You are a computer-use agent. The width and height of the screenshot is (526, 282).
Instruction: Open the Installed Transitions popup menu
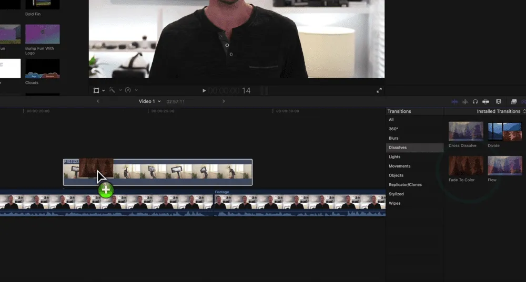(501, 111)
